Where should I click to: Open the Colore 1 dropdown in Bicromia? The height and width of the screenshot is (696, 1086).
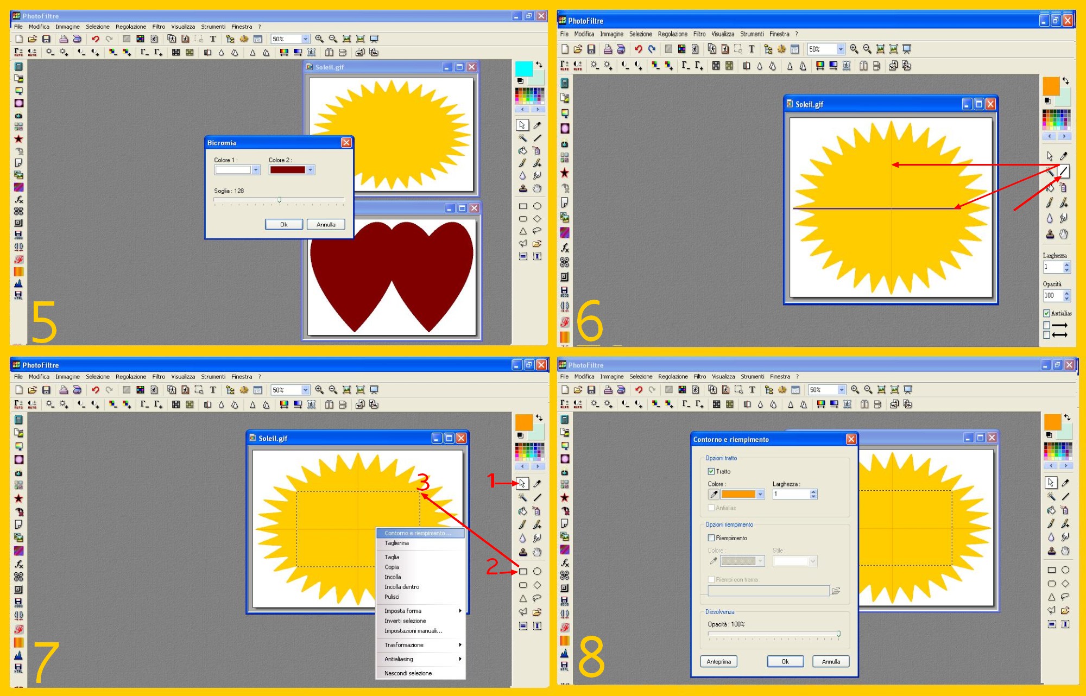pos(256,170)
